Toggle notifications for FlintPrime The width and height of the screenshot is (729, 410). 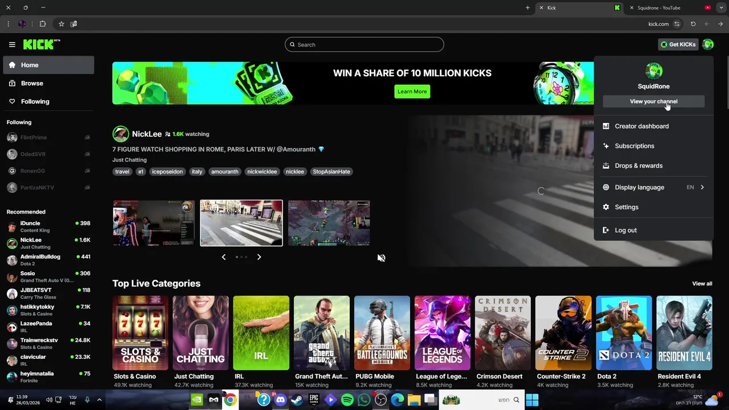pos(87,138)
